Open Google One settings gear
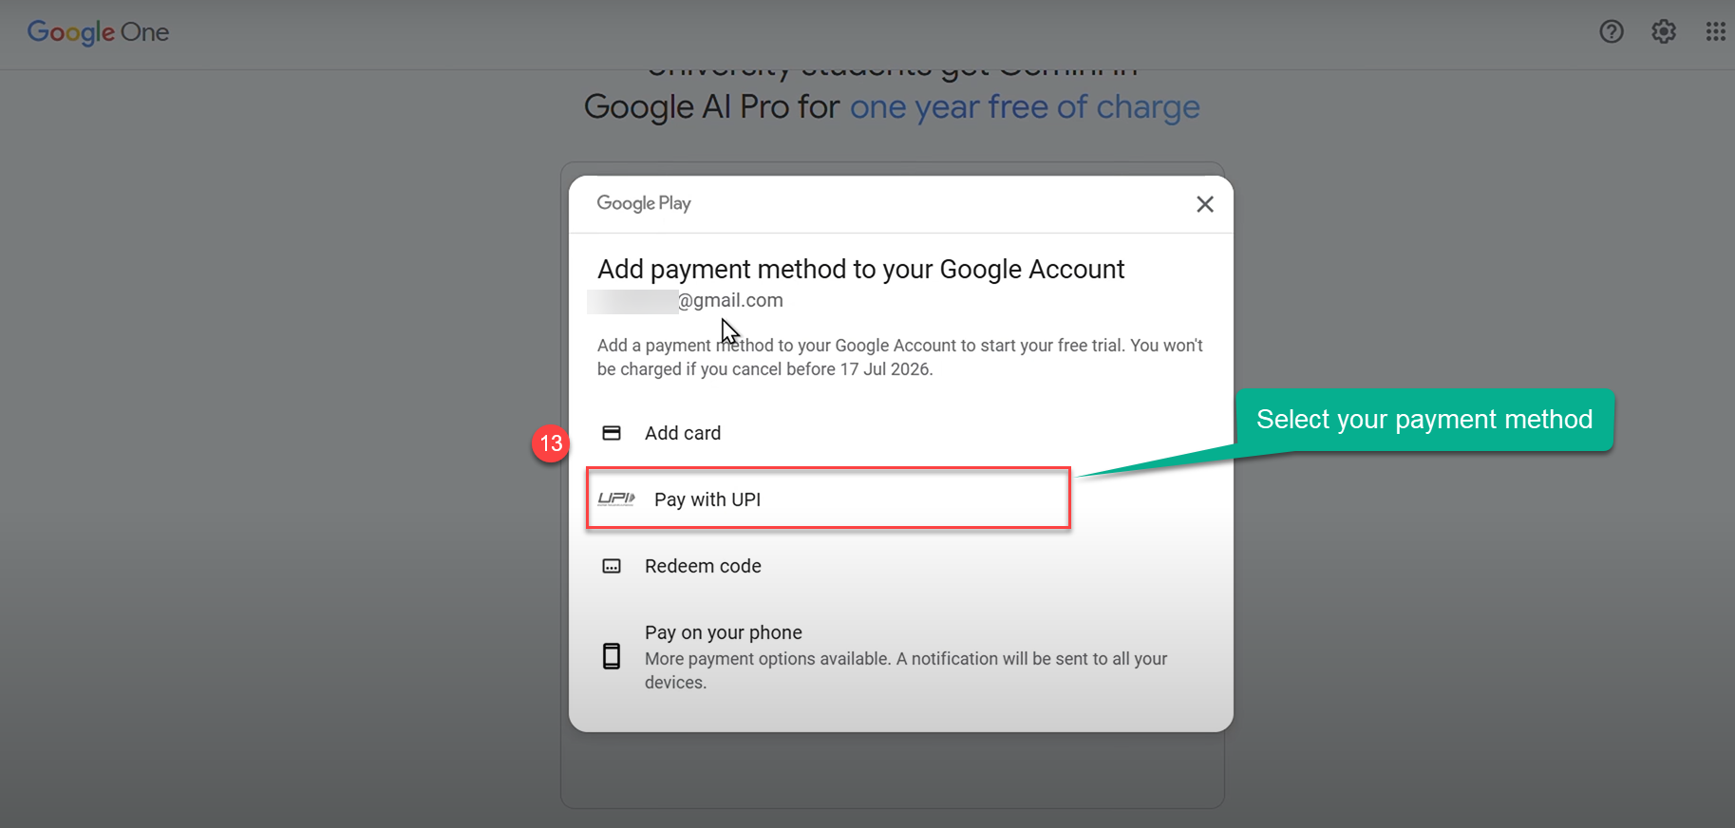 1664,31
